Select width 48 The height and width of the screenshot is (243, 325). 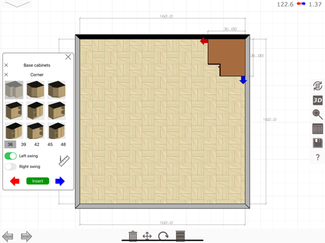click(x=63, y=144)
